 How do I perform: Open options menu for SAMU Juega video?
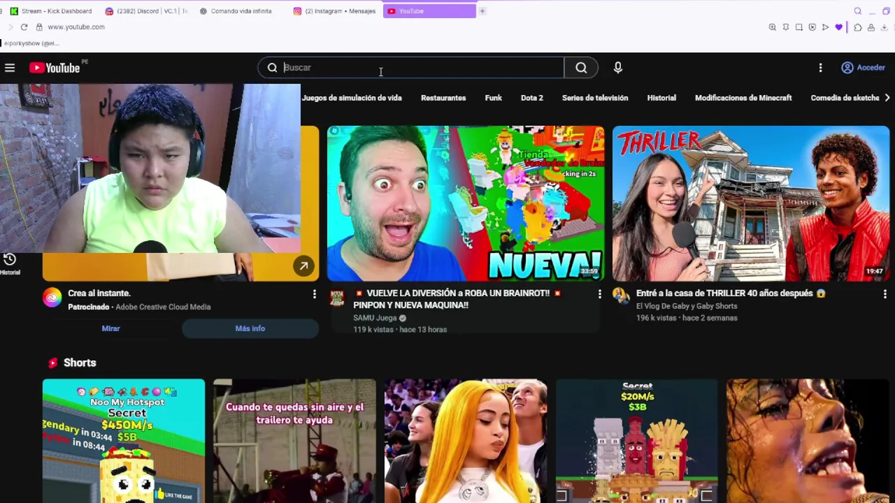(599, 294)
